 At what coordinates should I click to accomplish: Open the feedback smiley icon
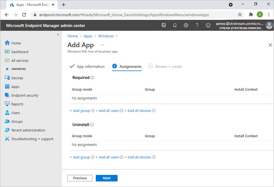tap(208, 25)
